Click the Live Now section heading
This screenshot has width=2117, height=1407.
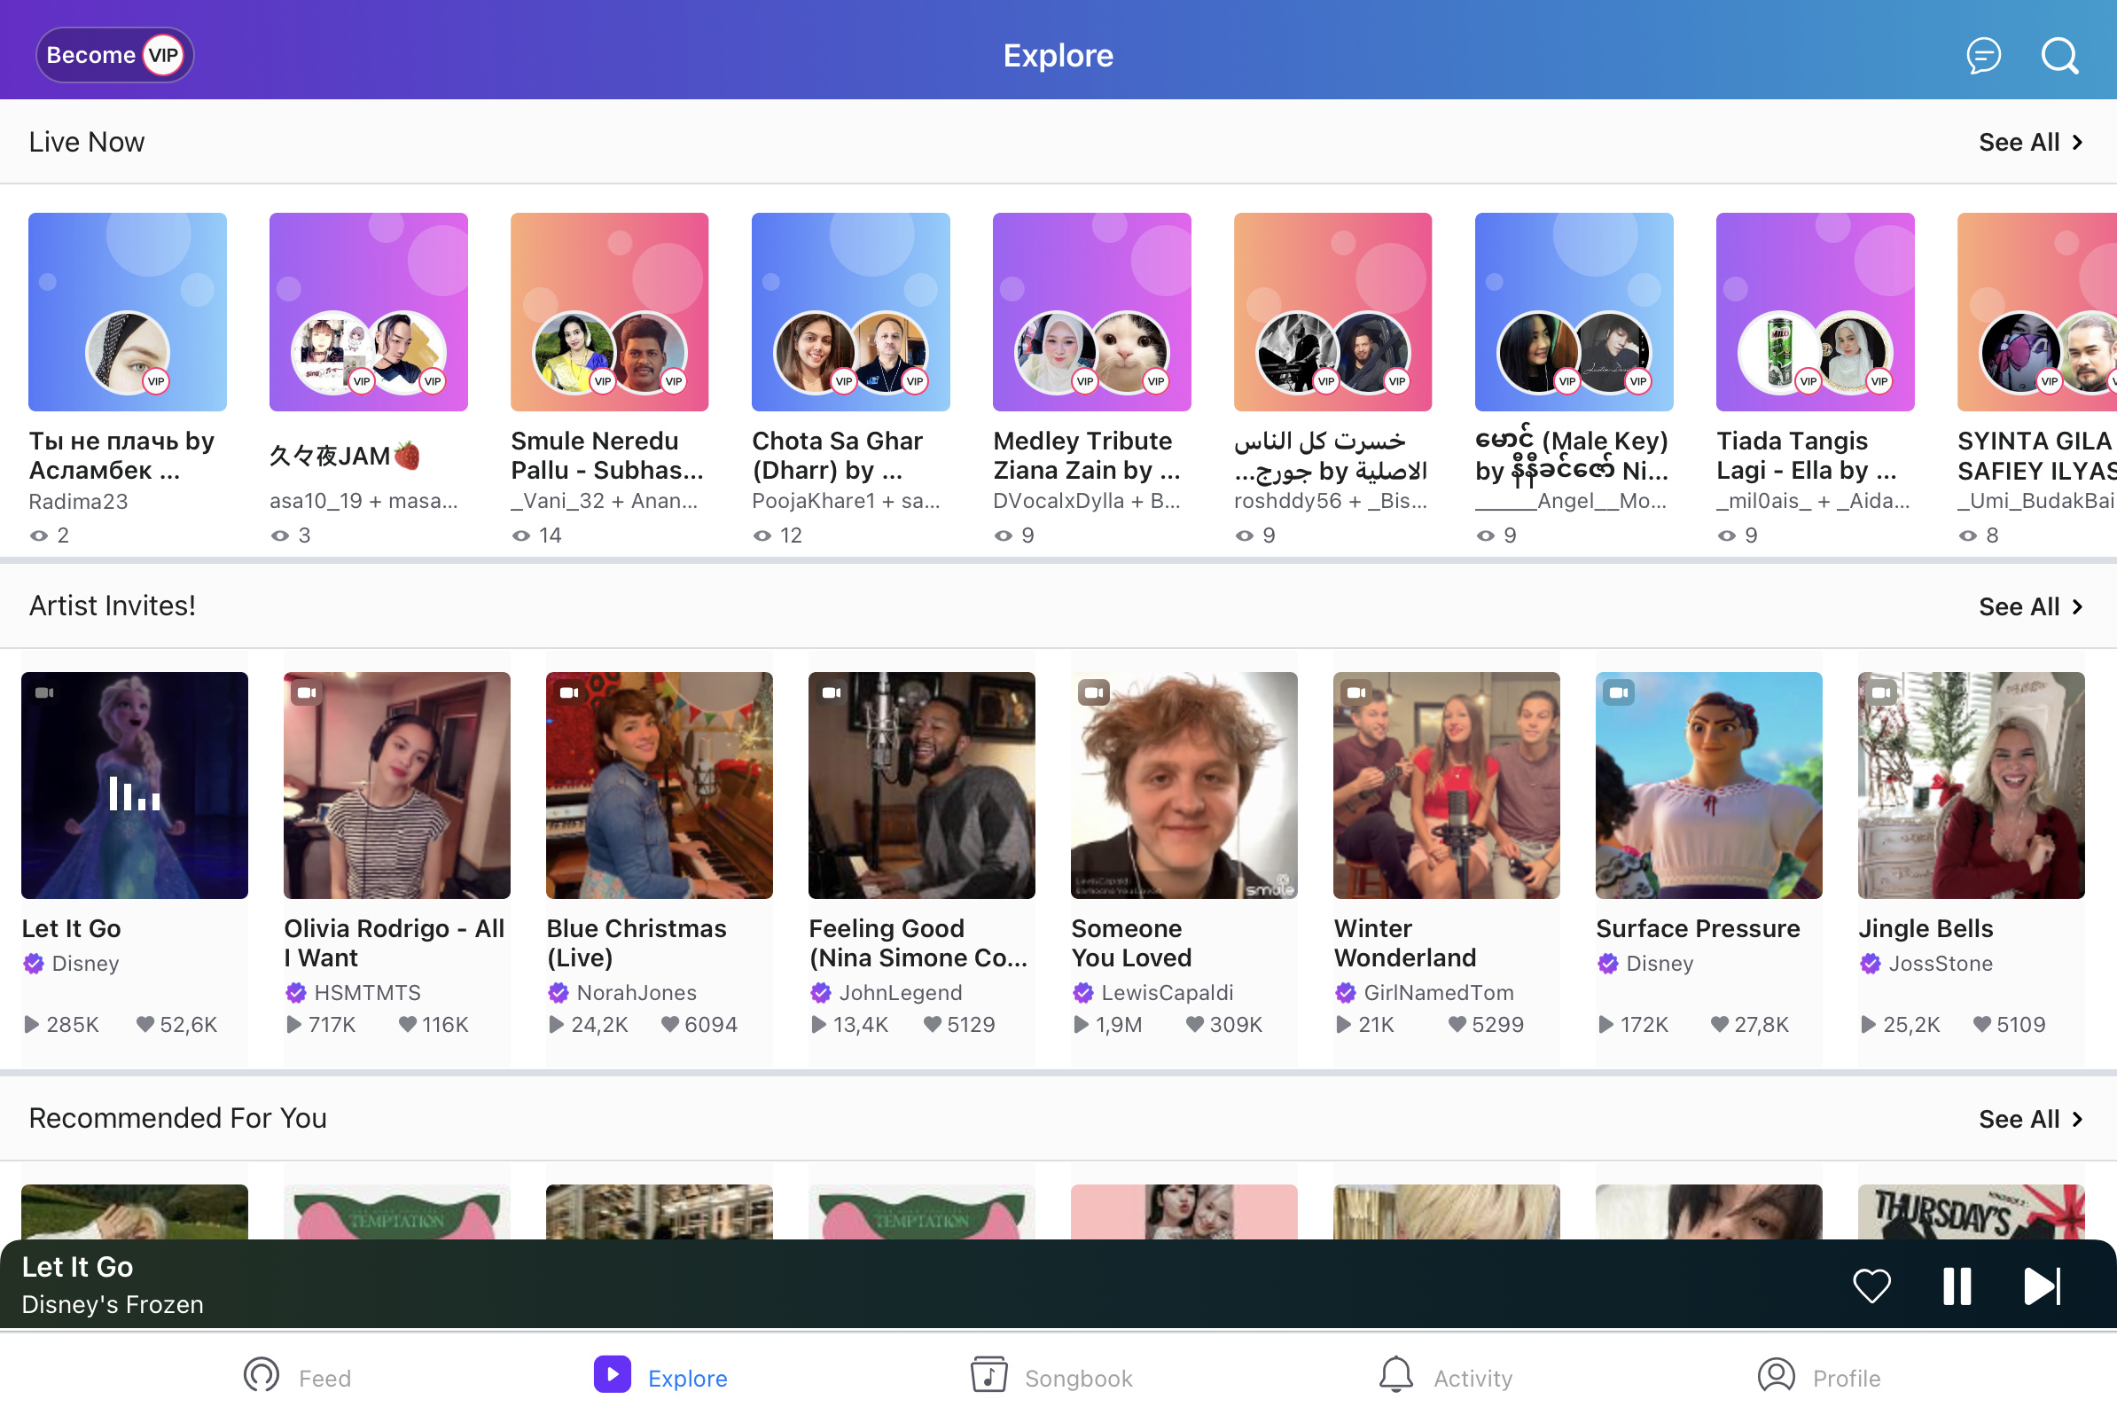[x=86, y=142]
